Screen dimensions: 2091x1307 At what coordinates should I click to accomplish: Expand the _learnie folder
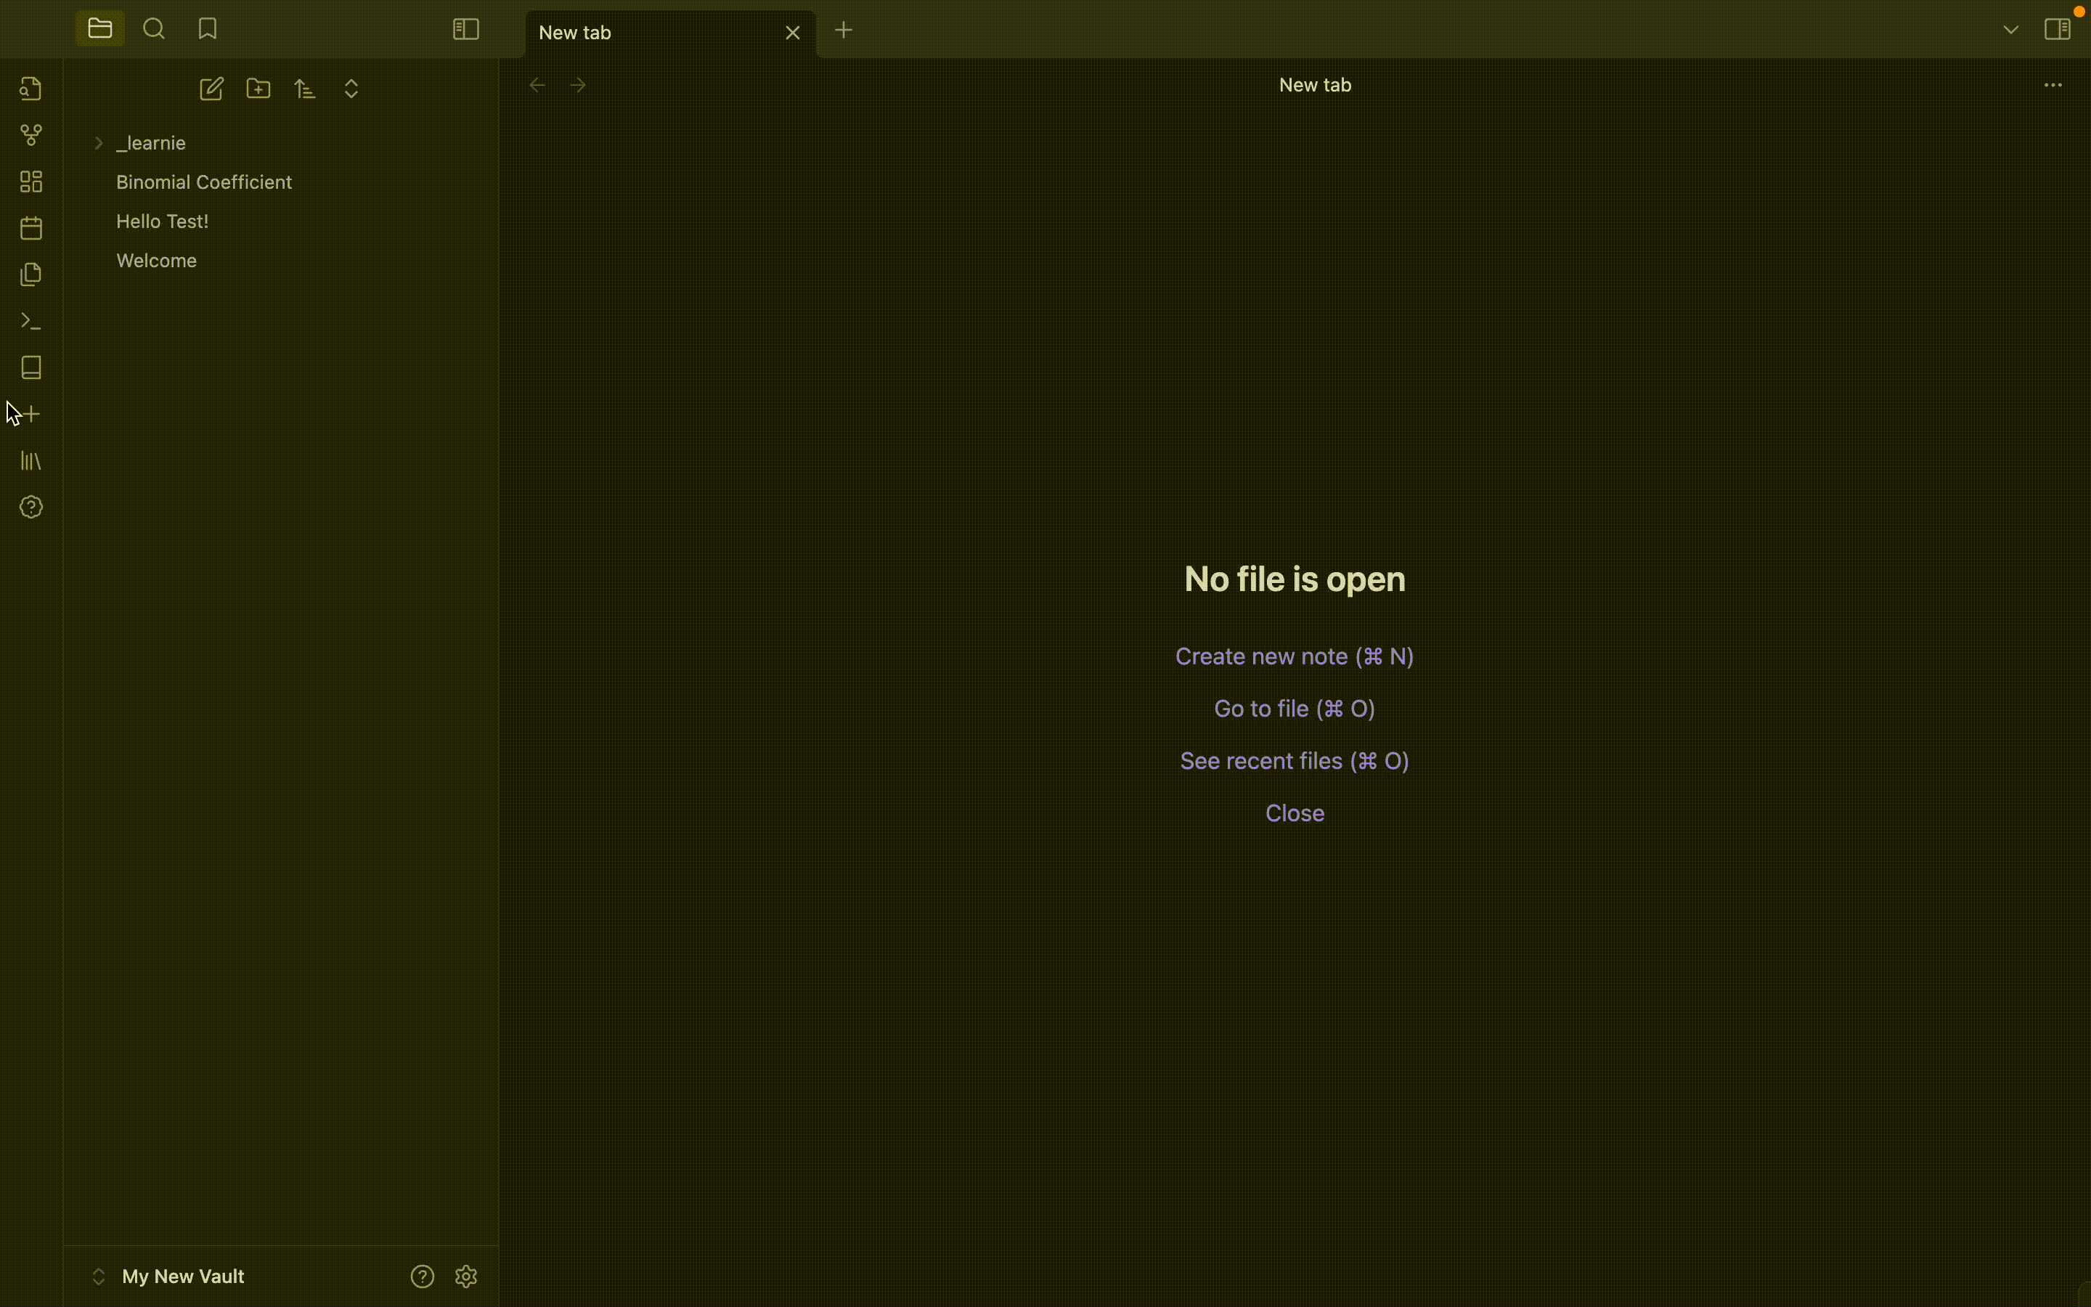[97, 142]
